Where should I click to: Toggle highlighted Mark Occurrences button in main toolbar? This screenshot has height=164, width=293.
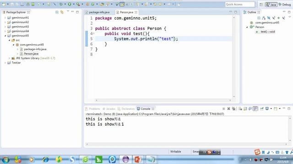click(122, 4)
